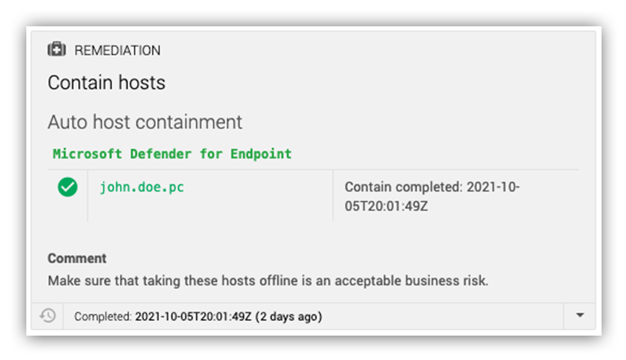Select the REMEDIATION section label
This screenshot has height=360, width=626.
[x=118, y=50]
